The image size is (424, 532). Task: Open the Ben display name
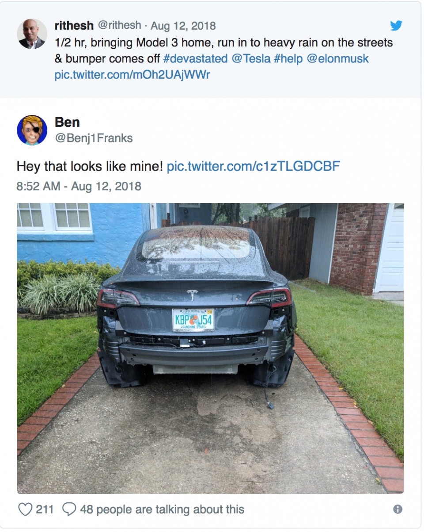click(x=67, y=122)
